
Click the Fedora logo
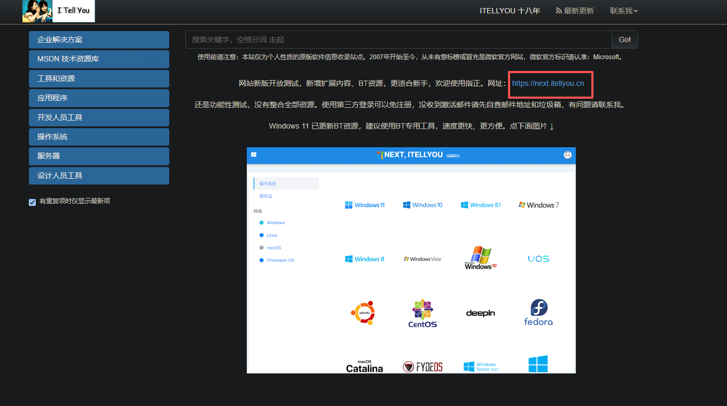(538, 312)
